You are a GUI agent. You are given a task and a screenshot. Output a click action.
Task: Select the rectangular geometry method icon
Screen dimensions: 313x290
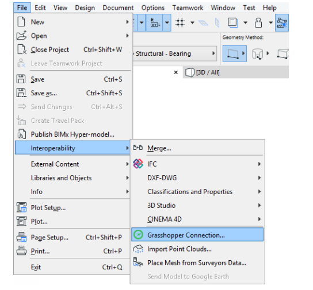[233, 53]
